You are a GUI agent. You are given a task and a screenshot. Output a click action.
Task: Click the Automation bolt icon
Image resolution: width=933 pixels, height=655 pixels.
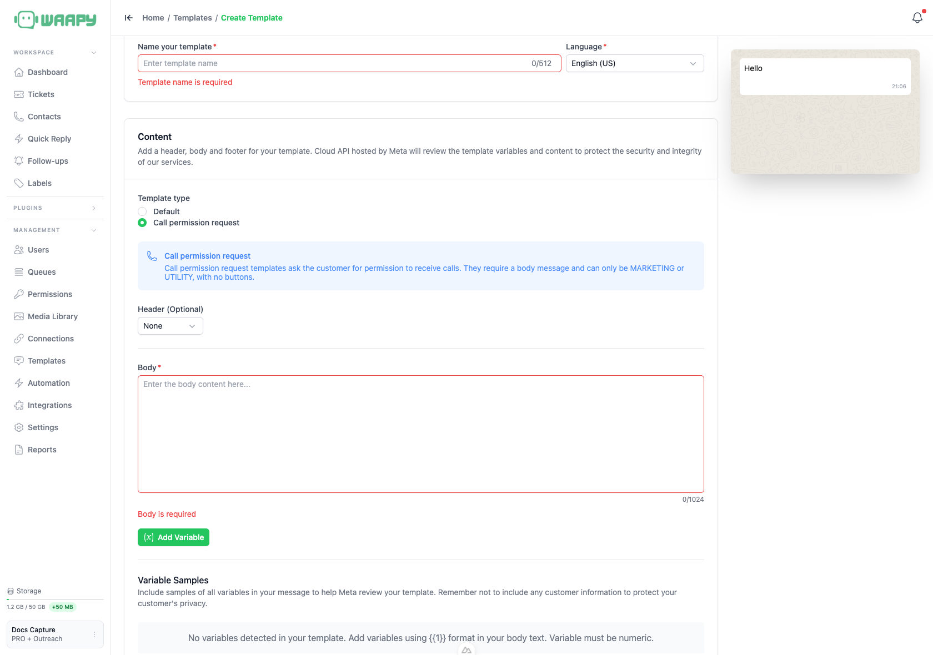click(19, 383)
